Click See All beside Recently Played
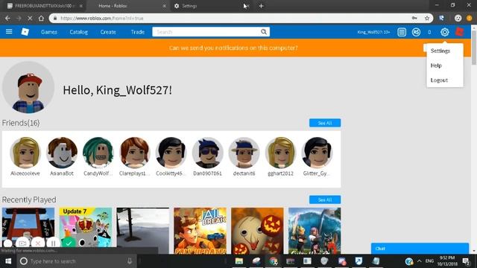 tap(325, 200)
